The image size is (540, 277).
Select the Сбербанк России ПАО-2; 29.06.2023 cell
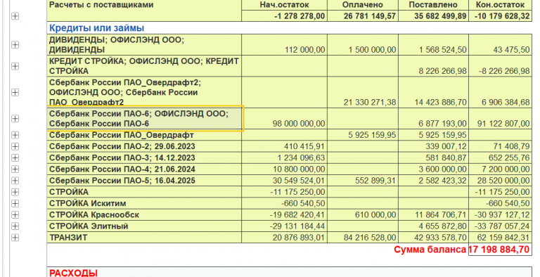point(144,146)
